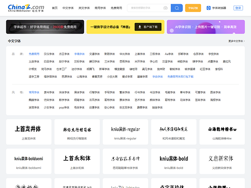Select the 毛笔字体 style filter
The height and width of the screenshot is (188, 251).
click(170, 92)
